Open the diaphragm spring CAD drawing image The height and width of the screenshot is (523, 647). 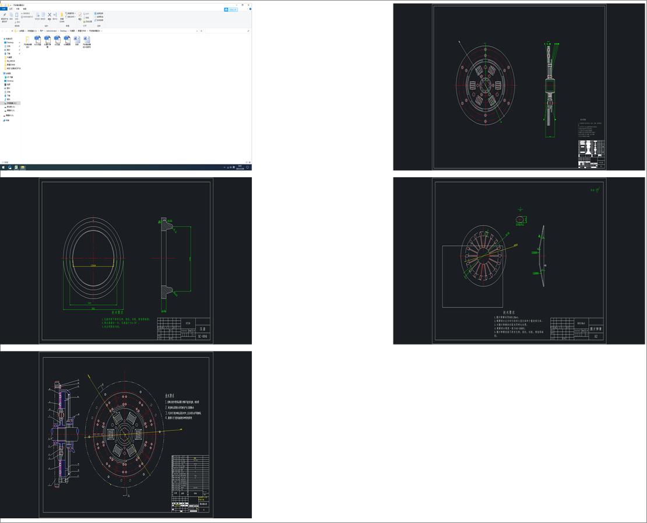click(519, 261)
